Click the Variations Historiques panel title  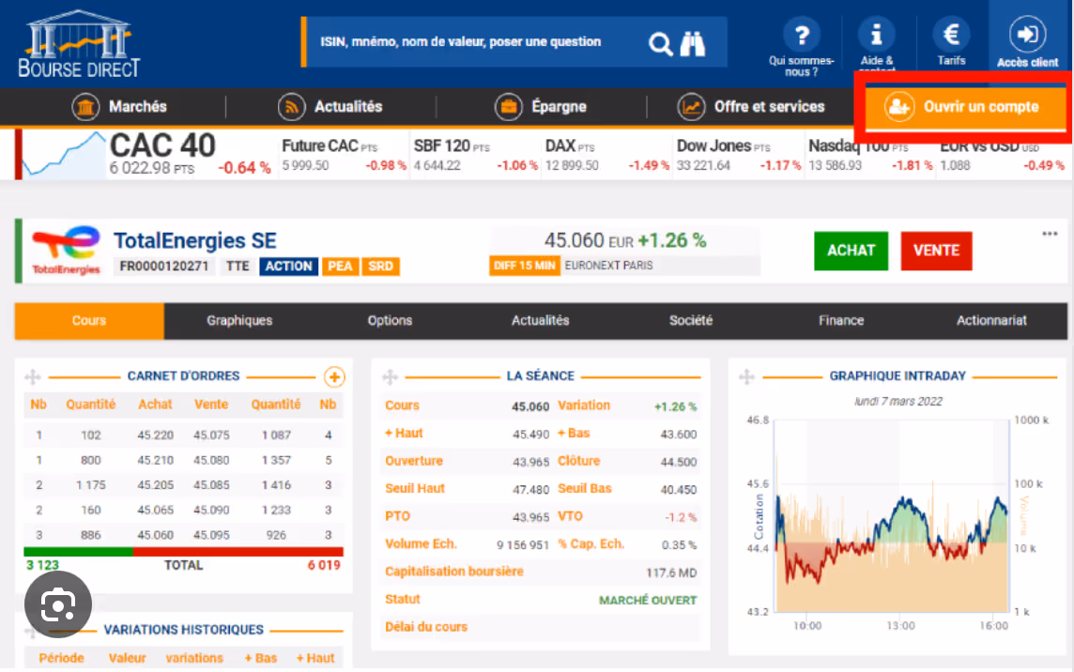coord(184,630)
